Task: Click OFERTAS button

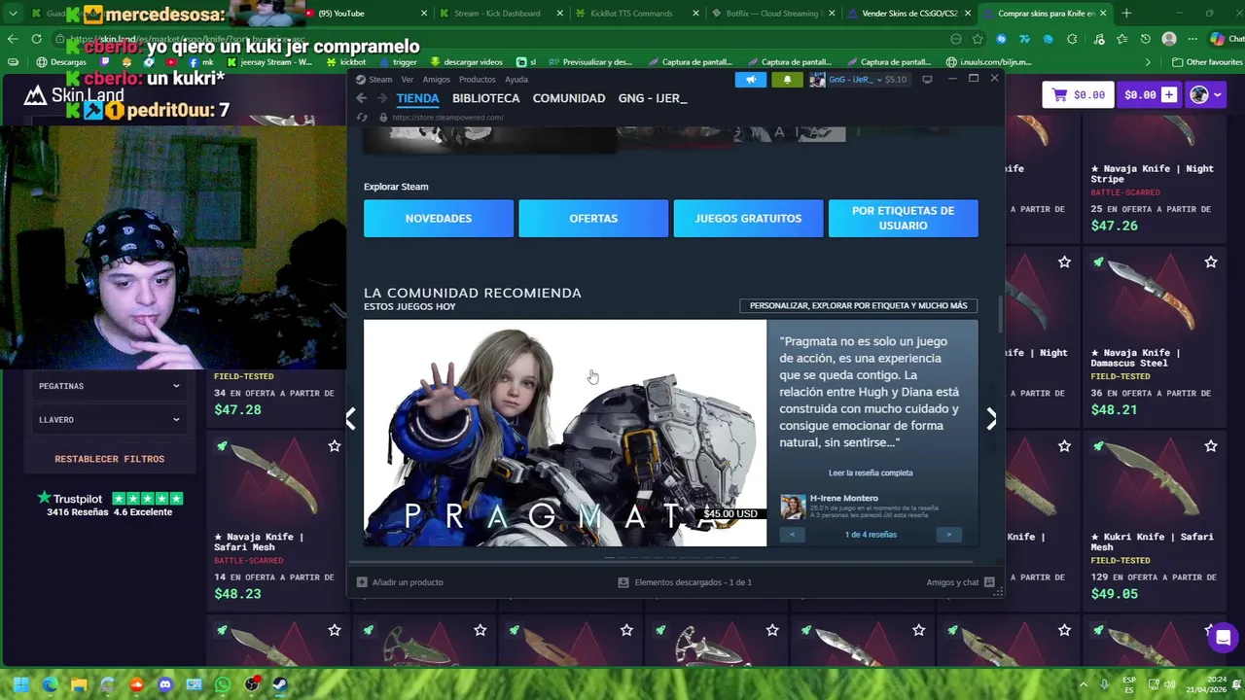Action: pos(593,219)
